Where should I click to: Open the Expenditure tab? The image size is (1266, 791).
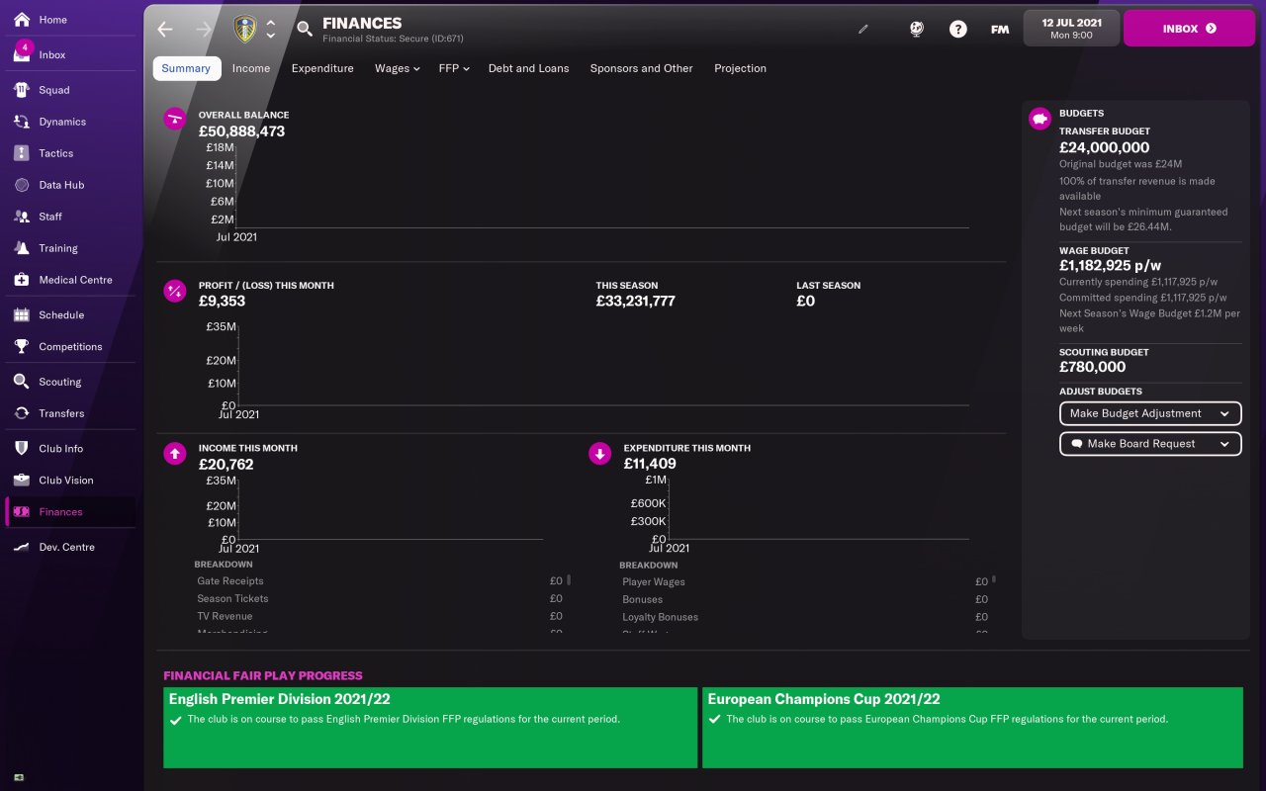point(322,68)
